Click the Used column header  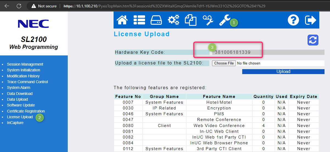pos(281,97)
